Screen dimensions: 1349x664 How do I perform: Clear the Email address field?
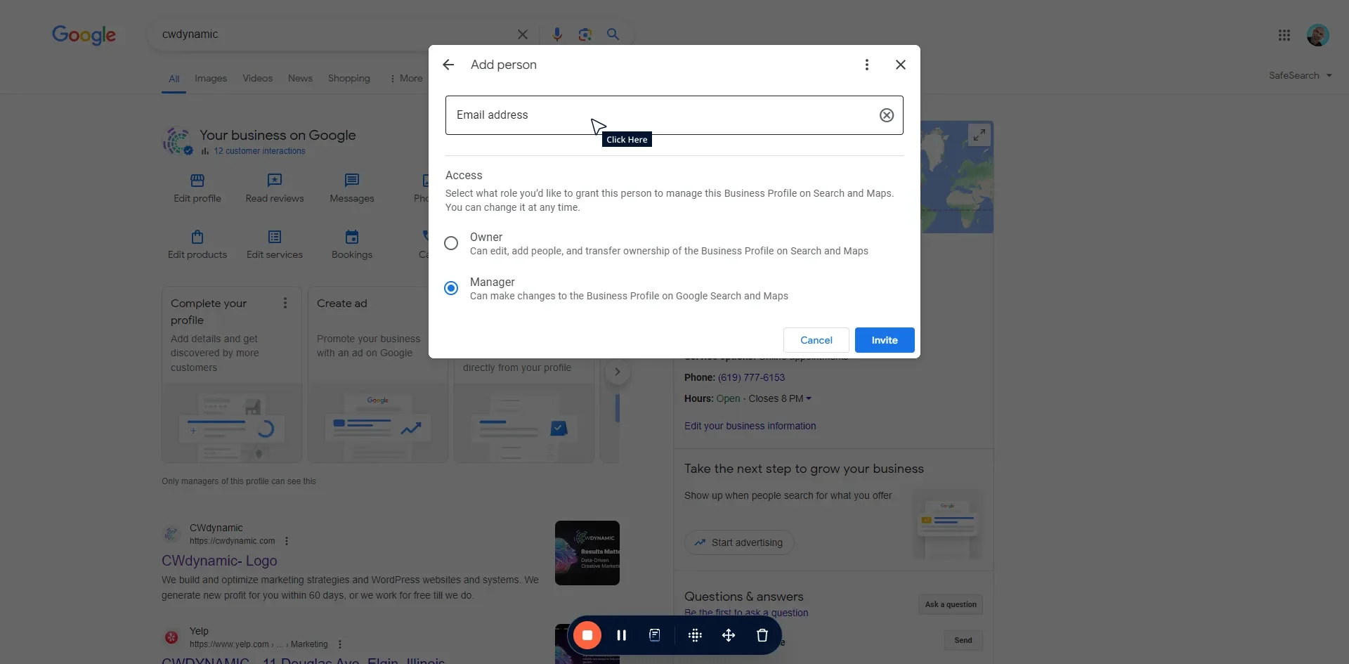[886, 115]
